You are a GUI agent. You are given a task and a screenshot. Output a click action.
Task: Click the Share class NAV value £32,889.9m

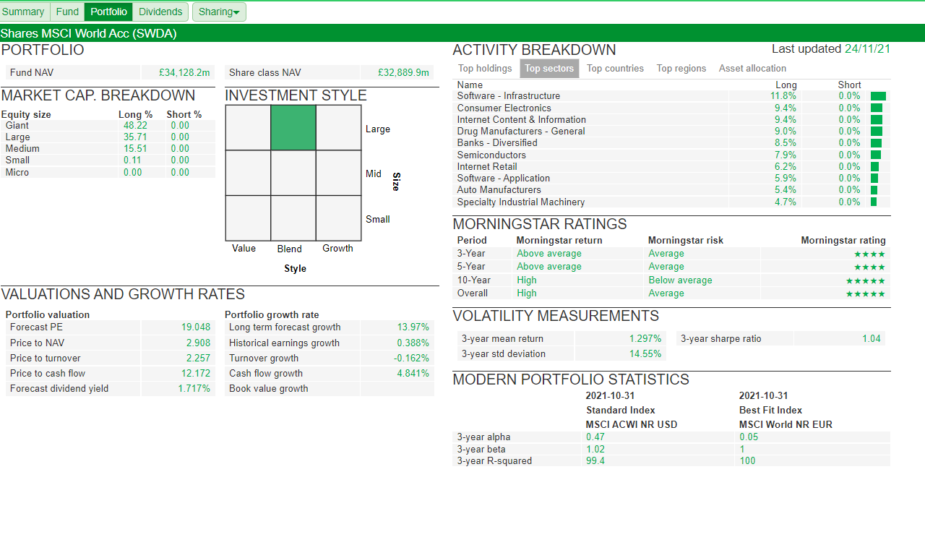pos(403,72)
